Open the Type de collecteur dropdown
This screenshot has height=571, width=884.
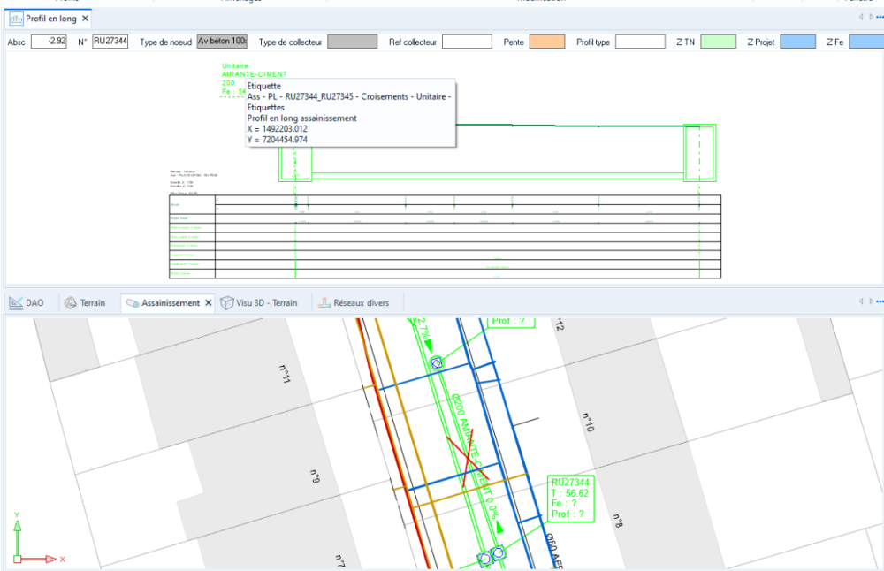click(353, 42)
